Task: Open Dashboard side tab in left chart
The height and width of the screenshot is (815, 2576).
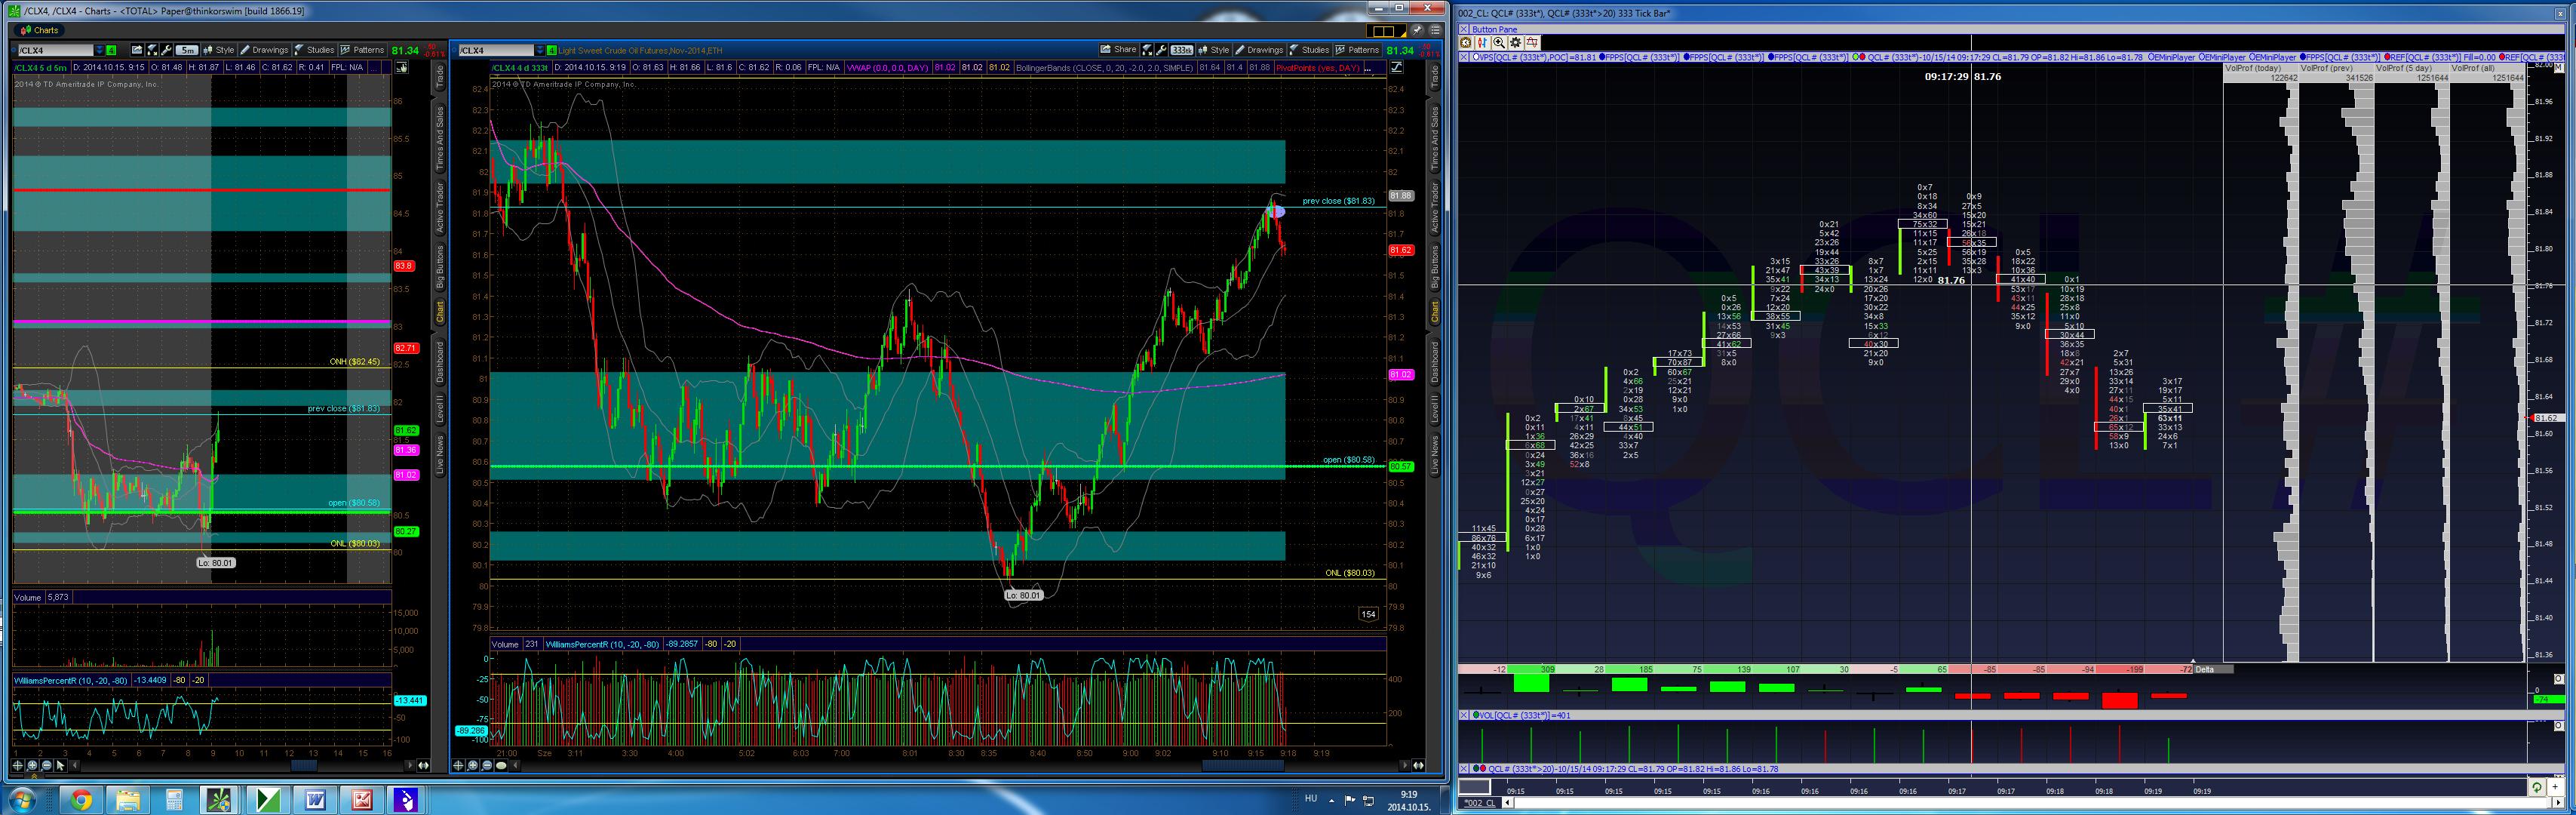Action: 439,362
